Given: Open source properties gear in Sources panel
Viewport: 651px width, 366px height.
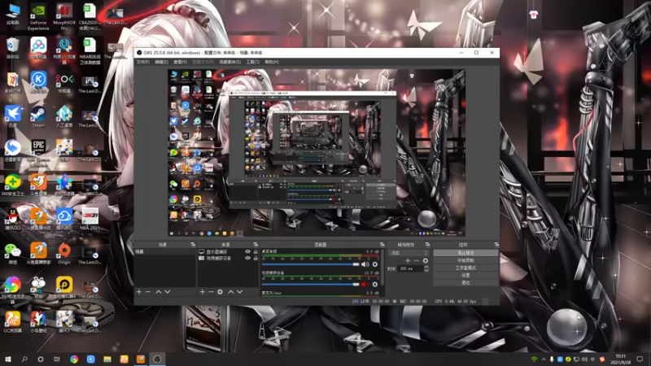Looking at the screenshot, I should (220, 292).
